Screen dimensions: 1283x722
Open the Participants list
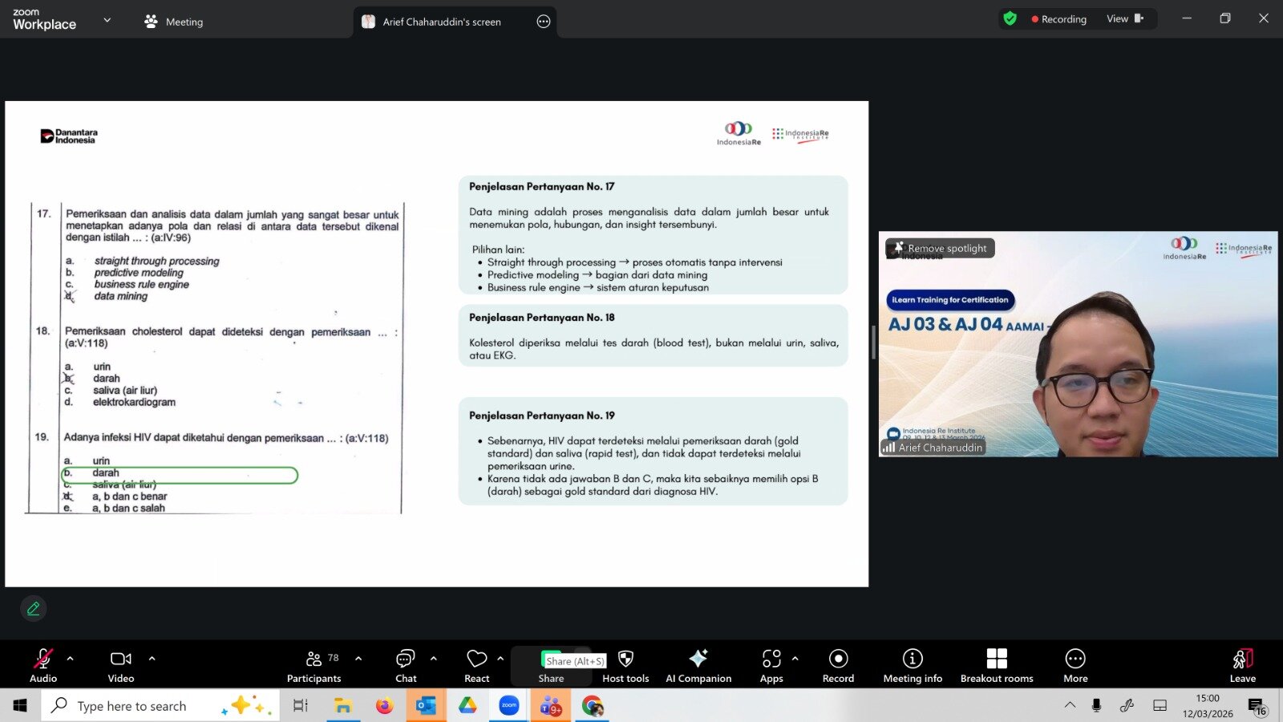[314, 665]
